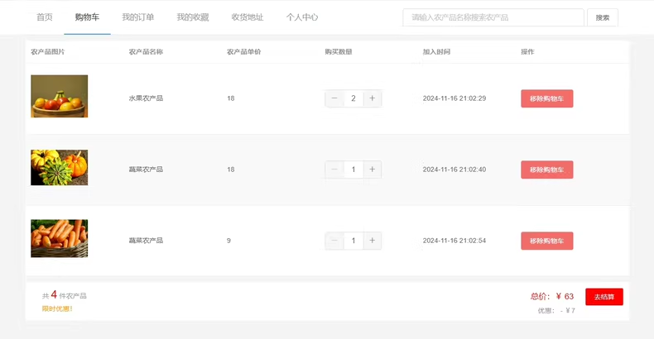Click the 总价 ¥ 63 total
This screenshot has height=339, width=654.
552,297
